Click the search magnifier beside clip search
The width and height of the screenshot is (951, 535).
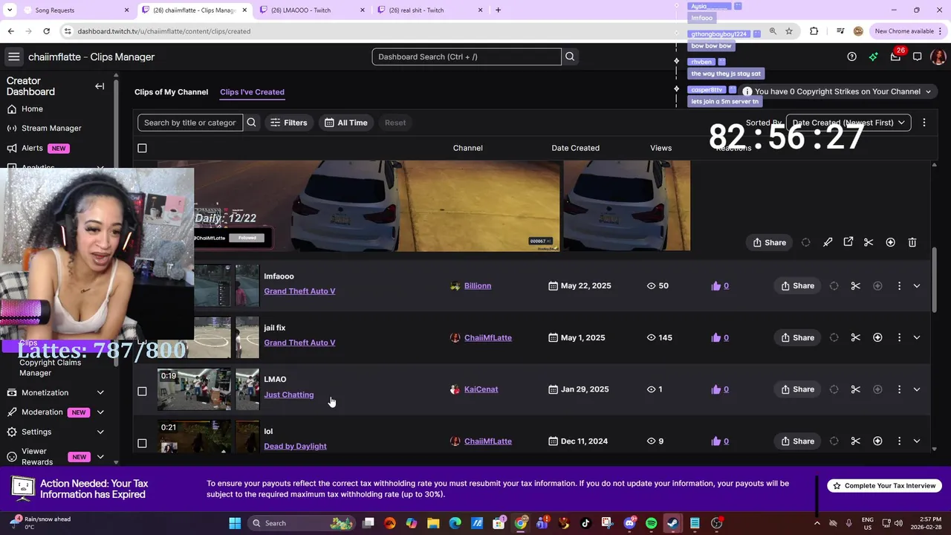(251, 123)
